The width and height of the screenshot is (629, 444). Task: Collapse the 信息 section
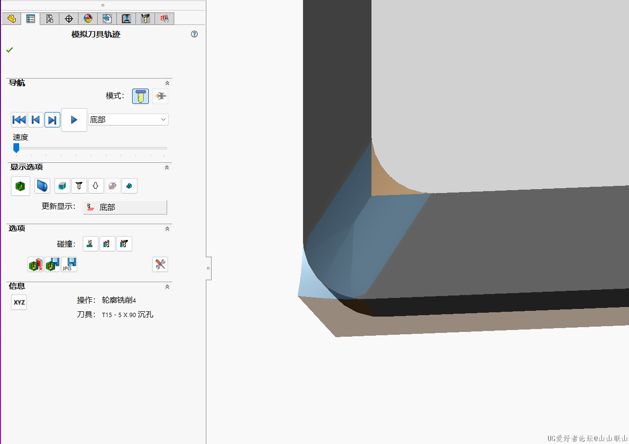167,287
